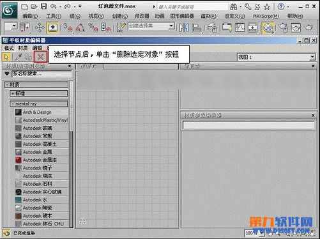Click the highlighted Material Editor toolbar icon

click(x=268, y=28)
